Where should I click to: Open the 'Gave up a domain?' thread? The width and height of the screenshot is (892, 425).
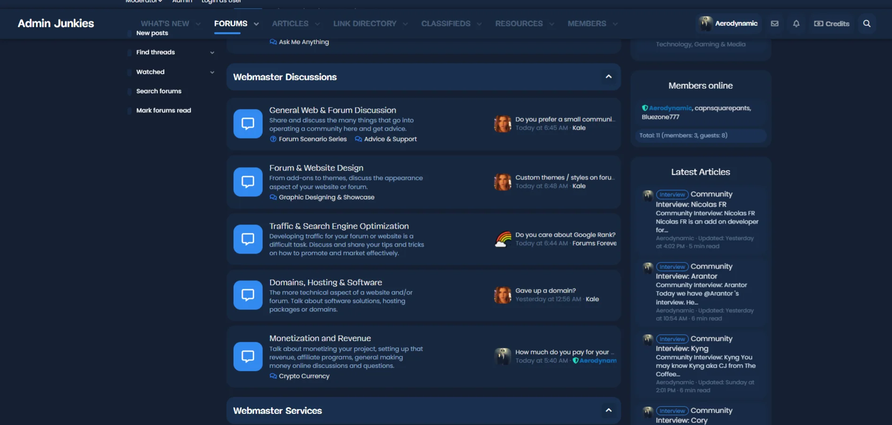click(545, 291)
